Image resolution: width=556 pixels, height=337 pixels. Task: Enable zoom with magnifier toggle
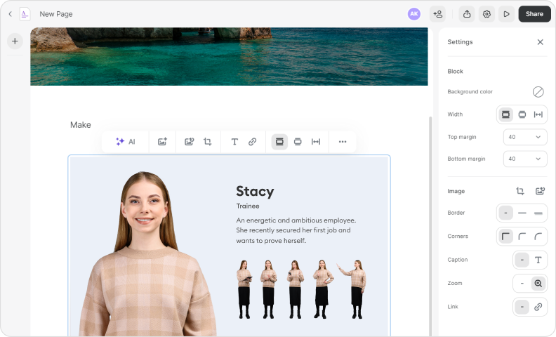click(x=538, y=284)
